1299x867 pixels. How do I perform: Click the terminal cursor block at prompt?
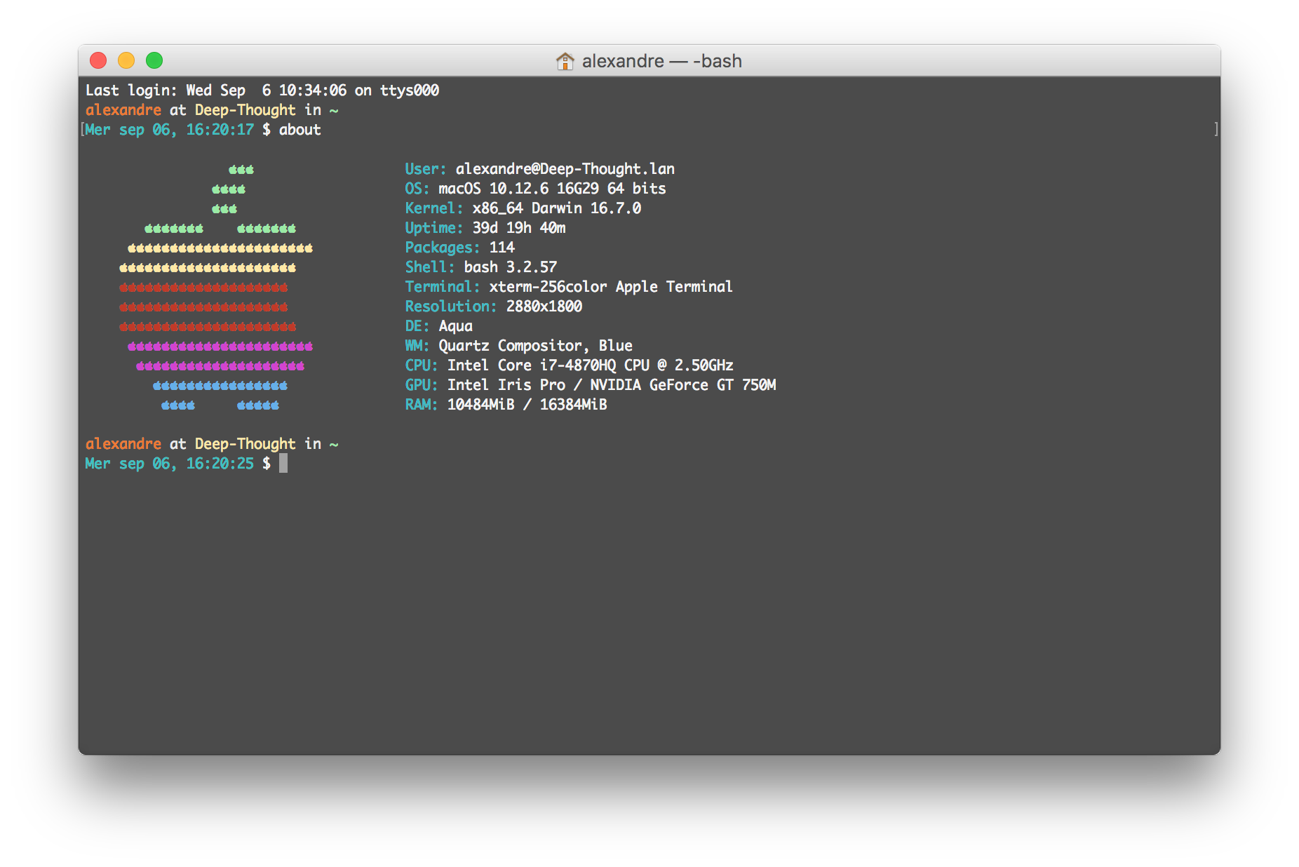pos(283,463)
